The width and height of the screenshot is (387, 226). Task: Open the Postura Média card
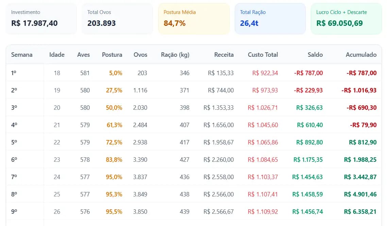click(194, 19)
